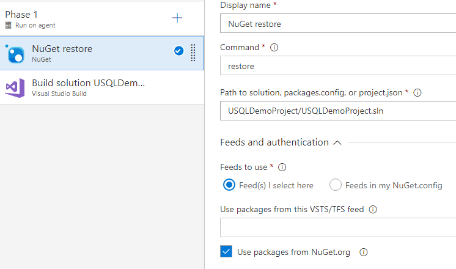
Task: Click the blue checkmark on NuGet restore
Action: [x=179, y=51]
